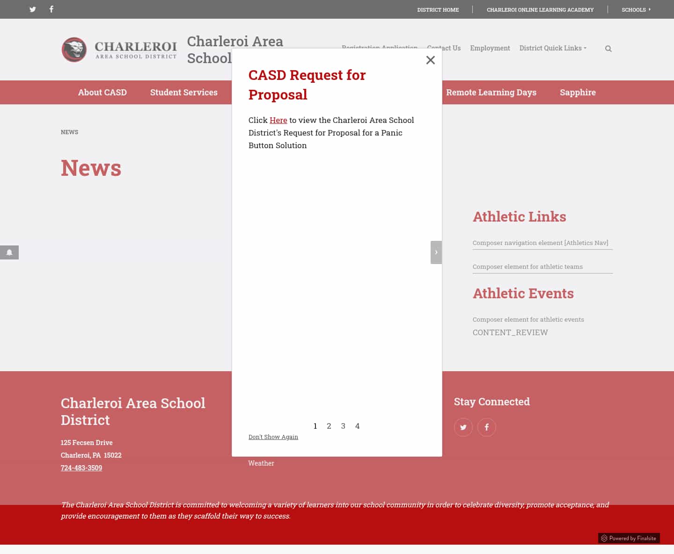
Task: Open the Facebook icon in the top bar
Action: 51,9
